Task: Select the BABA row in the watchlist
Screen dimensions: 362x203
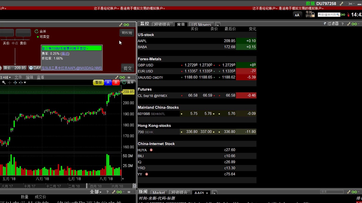Action: [197, 47]
